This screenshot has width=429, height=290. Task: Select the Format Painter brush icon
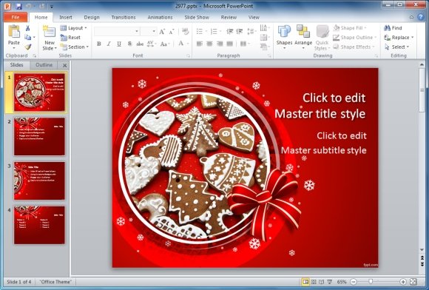point(27,47)
